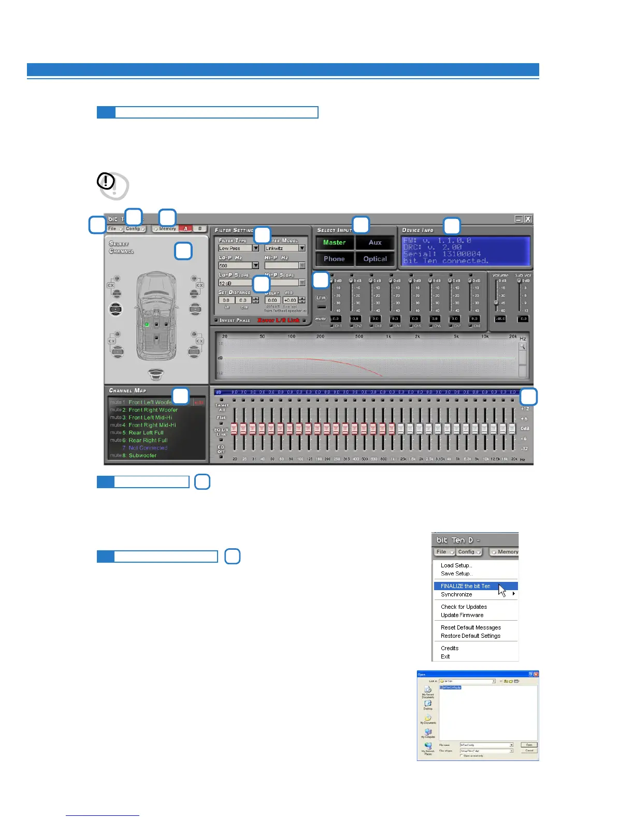Image resolution: width=634 pixels, height=820 pixels.
Task: Click the rear right CX coaxial box
Action: (x=199, y=341)
